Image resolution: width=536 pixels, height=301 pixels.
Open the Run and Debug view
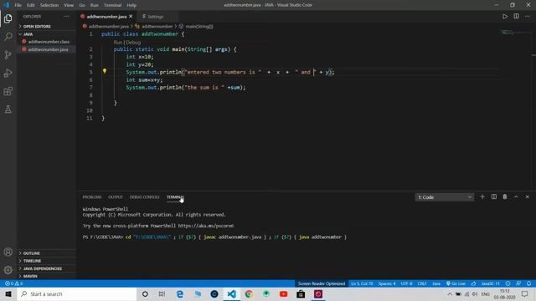[8, 73]
